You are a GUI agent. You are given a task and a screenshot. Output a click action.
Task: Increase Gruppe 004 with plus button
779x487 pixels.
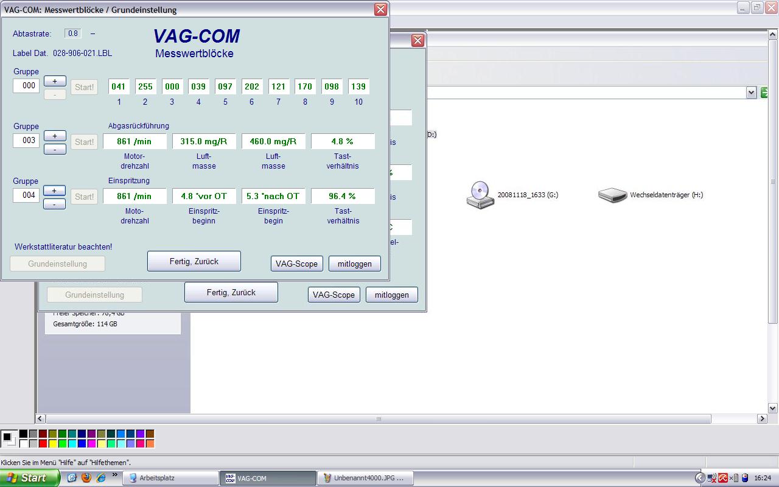coord(55,191)
